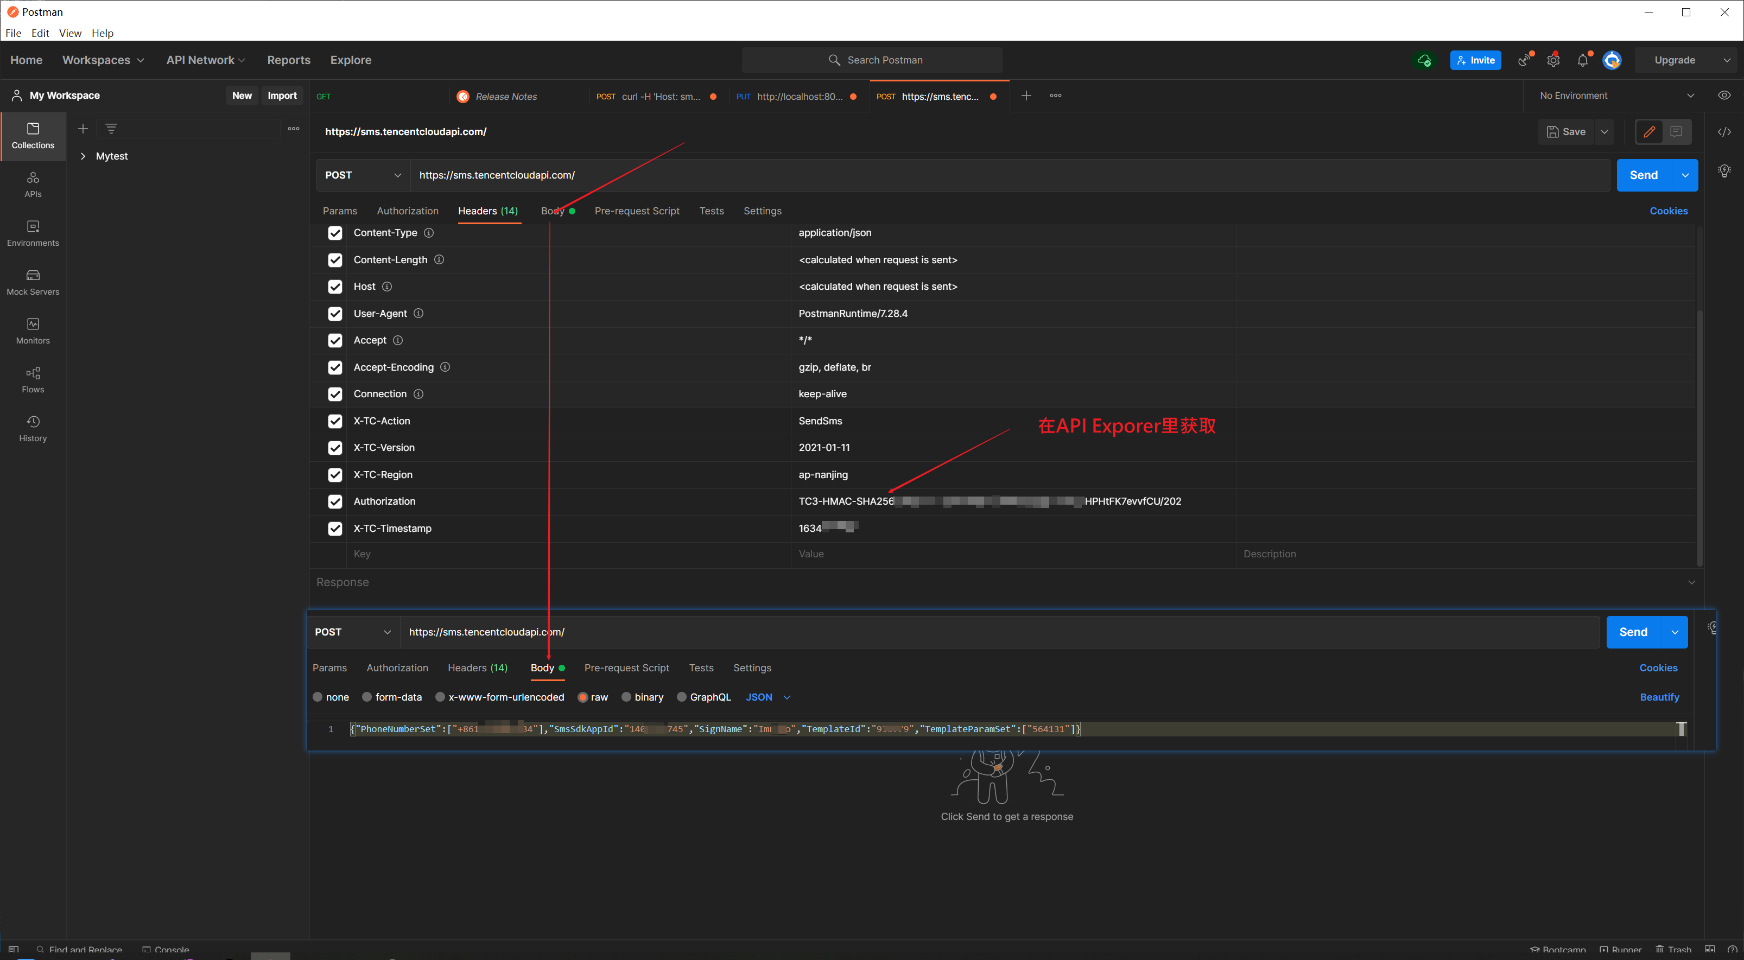Click the lightbulb info icon
The width and height of the screenshot is (1744, 960).
coord(1724,170)
